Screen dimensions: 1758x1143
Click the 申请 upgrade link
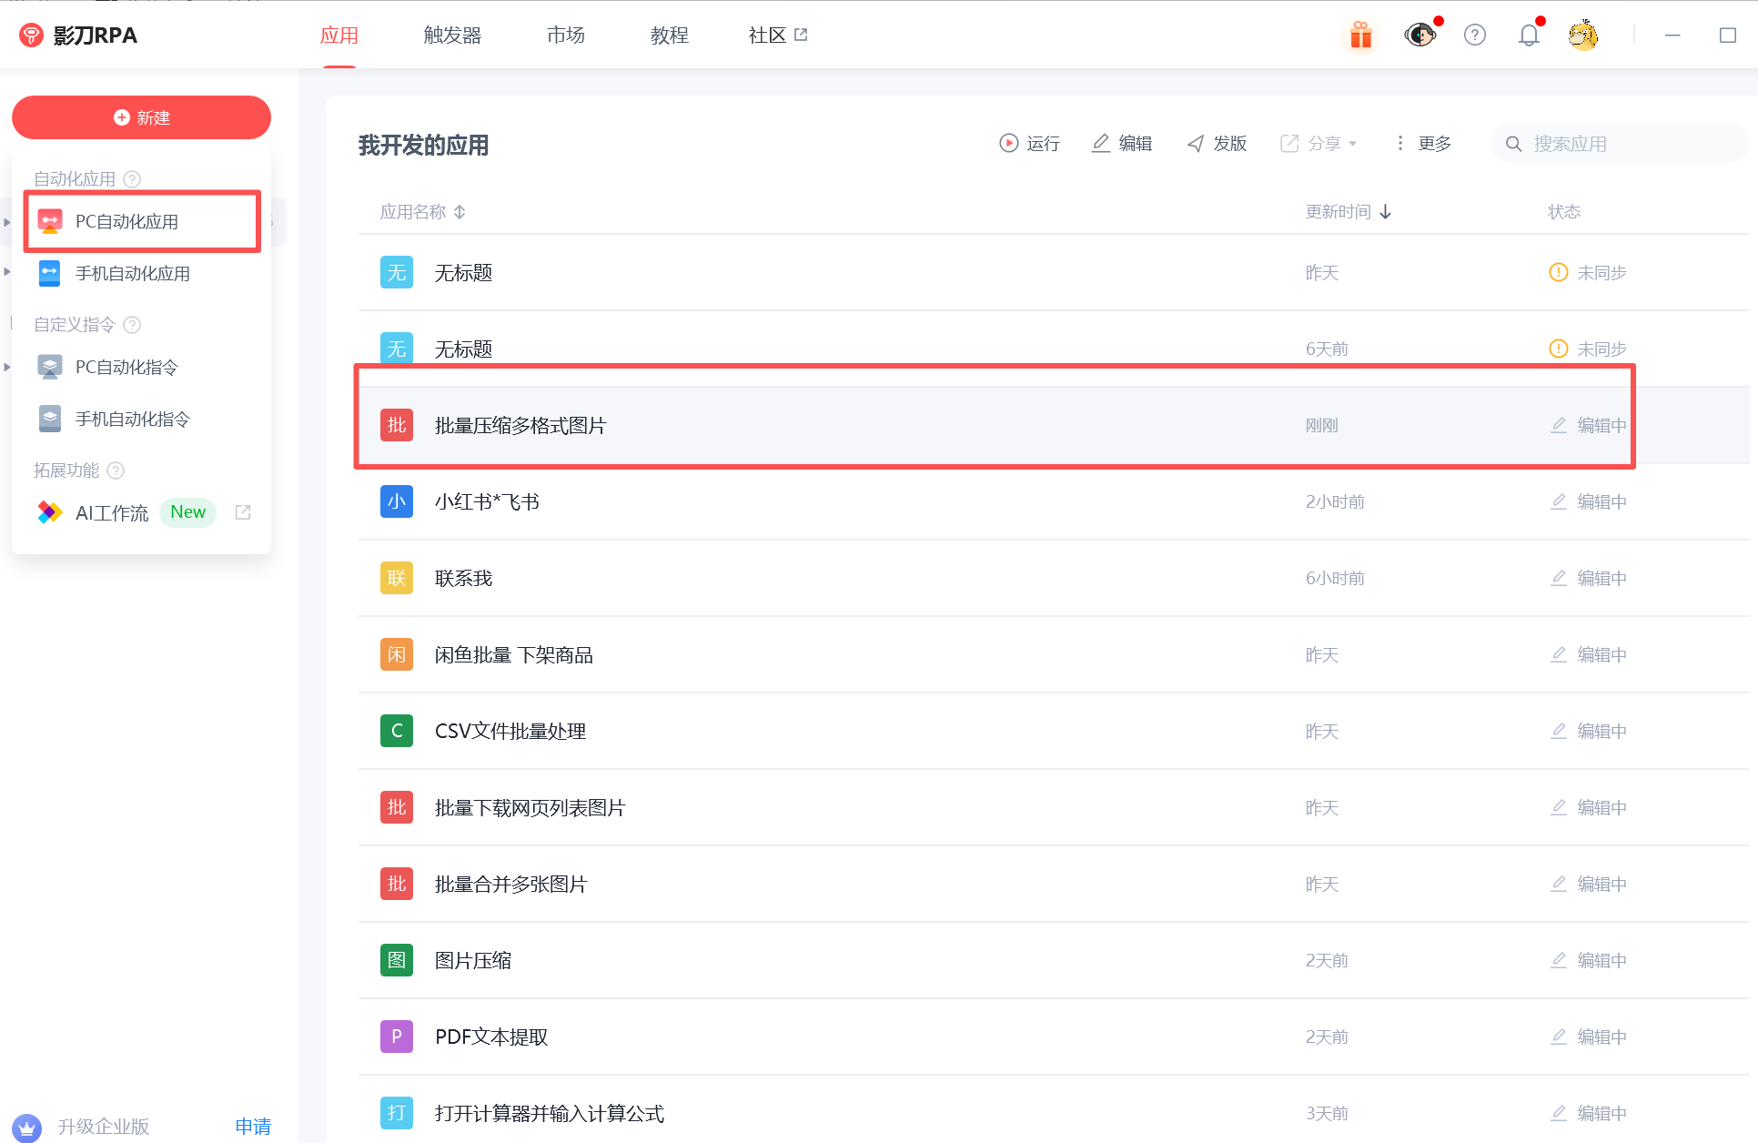pos(252,1126)
